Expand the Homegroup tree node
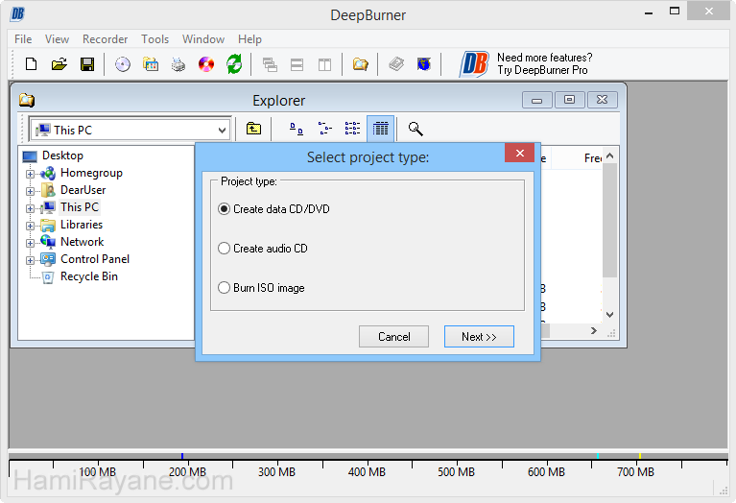 pos(30,174)
